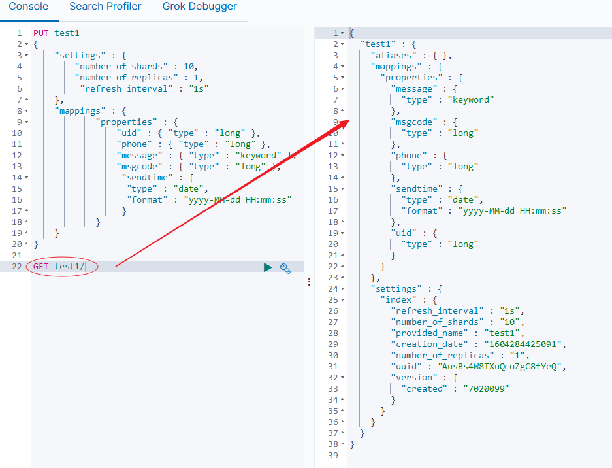Collapse the sendtime field at output line 15
The height and width of the screenshot is (468, 612).
(x=343, y=189)
